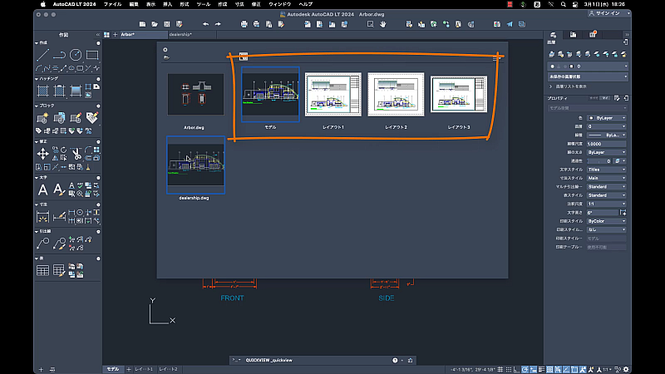Screen dimensions: 665x374
Task: Select the Table tool
Action: 43,270
